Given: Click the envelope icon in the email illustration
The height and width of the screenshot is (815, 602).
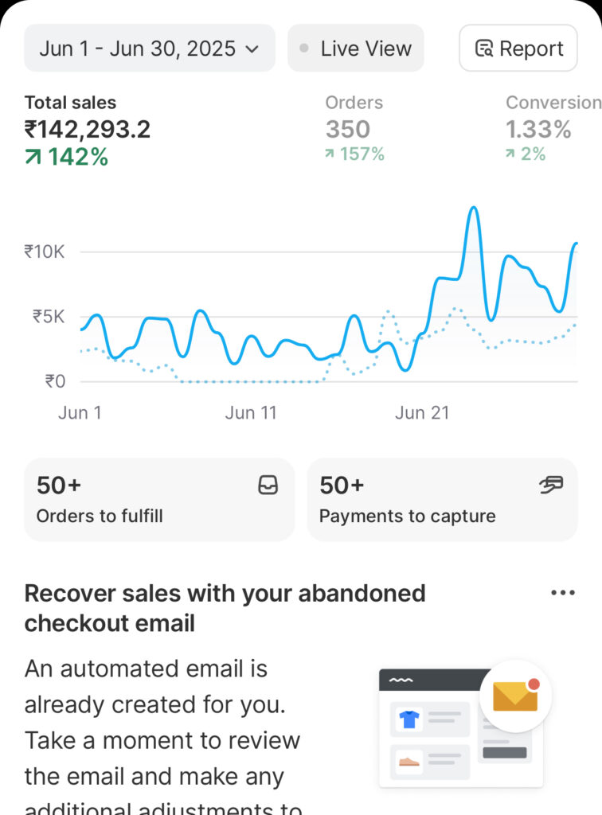Looking at the screenshot, I should tap(515, 696).
